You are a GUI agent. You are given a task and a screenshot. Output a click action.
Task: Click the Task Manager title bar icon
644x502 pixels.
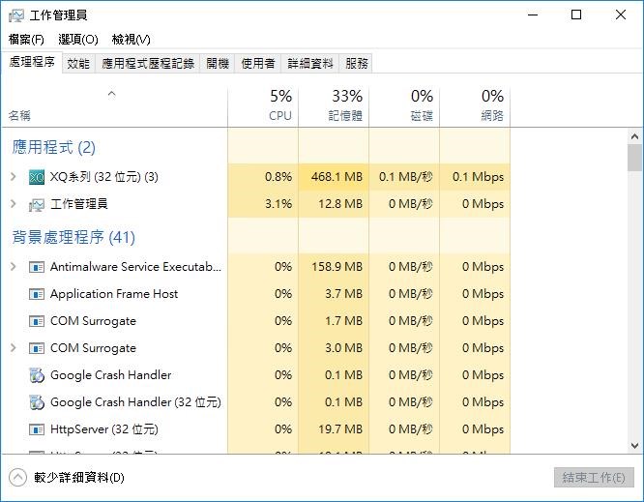(16, 15)
